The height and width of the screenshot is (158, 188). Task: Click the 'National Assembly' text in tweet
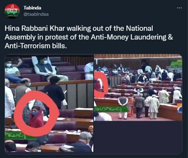(x=79, y=33)
